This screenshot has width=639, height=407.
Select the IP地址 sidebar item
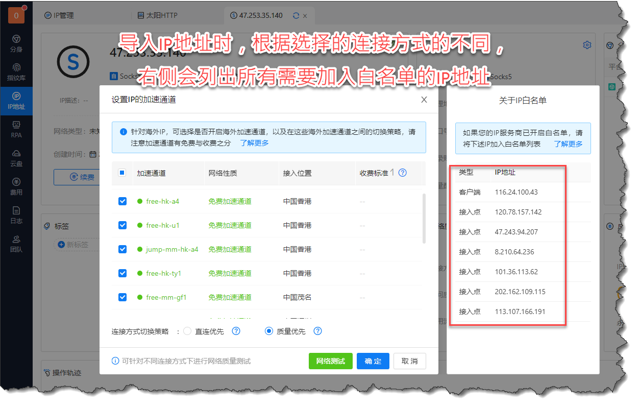pyautogui.click(x=16, y=101)
